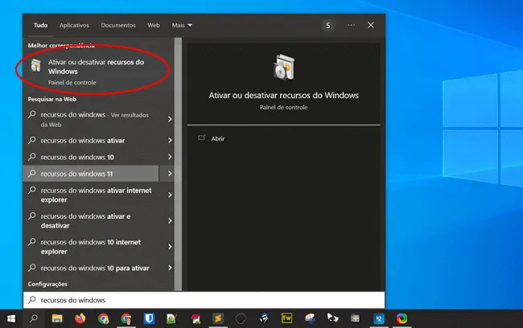
Task: Launch Bitwarden shield icon in taskbar
Action: (149, 318)
